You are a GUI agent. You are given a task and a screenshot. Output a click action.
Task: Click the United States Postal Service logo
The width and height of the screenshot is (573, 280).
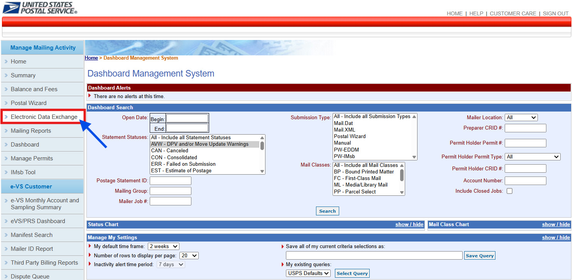point(40,8)
